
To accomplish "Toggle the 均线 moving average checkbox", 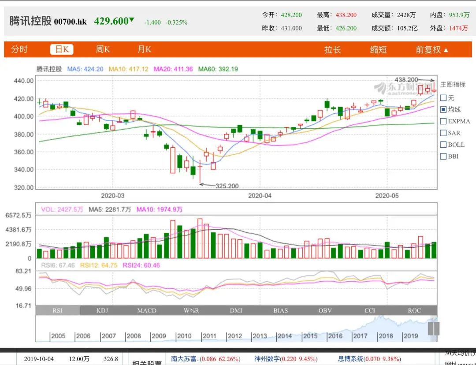I will pyautogui.click(x=443, y=109).
